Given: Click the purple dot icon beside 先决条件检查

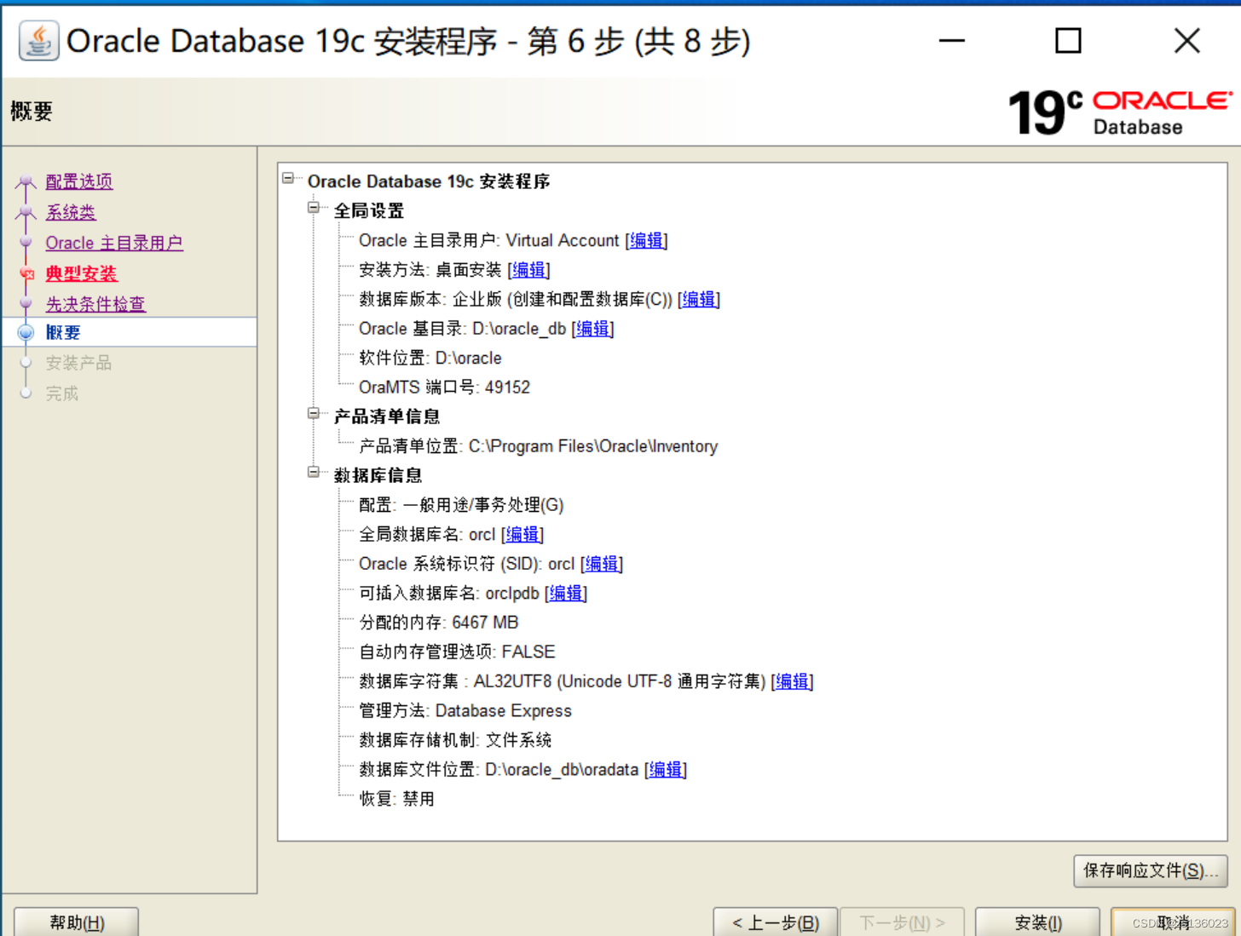Looking at the screenshot, I should (x=25, y=303).
